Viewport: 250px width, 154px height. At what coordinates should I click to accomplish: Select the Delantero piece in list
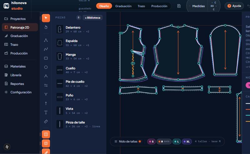coord(79,29)
